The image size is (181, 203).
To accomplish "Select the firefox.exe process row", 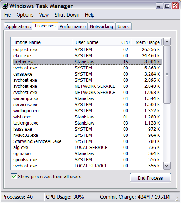I will (x=87, y=62).
